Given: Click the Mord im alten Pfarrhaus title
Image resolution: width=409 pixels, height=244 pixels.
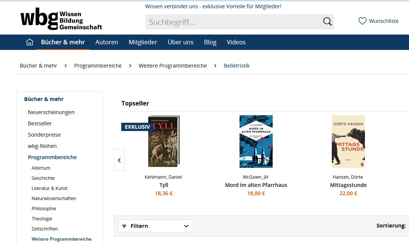Looking at the screenshot, I should coord(256,185).
